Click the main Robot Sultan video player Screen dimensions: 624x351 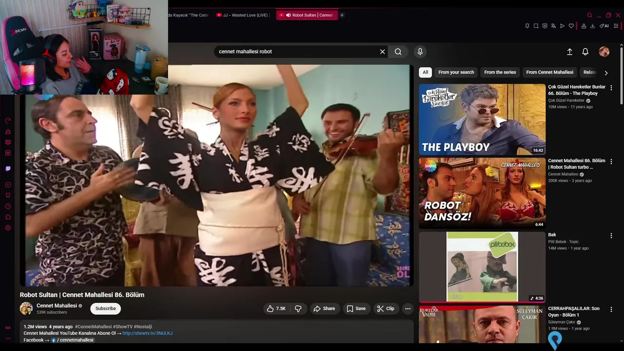217,175
